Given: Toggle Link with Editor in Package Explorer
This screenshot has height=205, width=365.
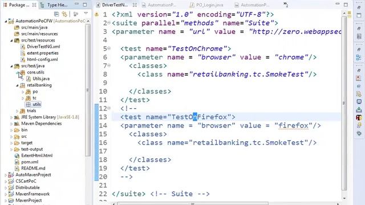Looking at the screenshot, I should click(x=64, y=14).
